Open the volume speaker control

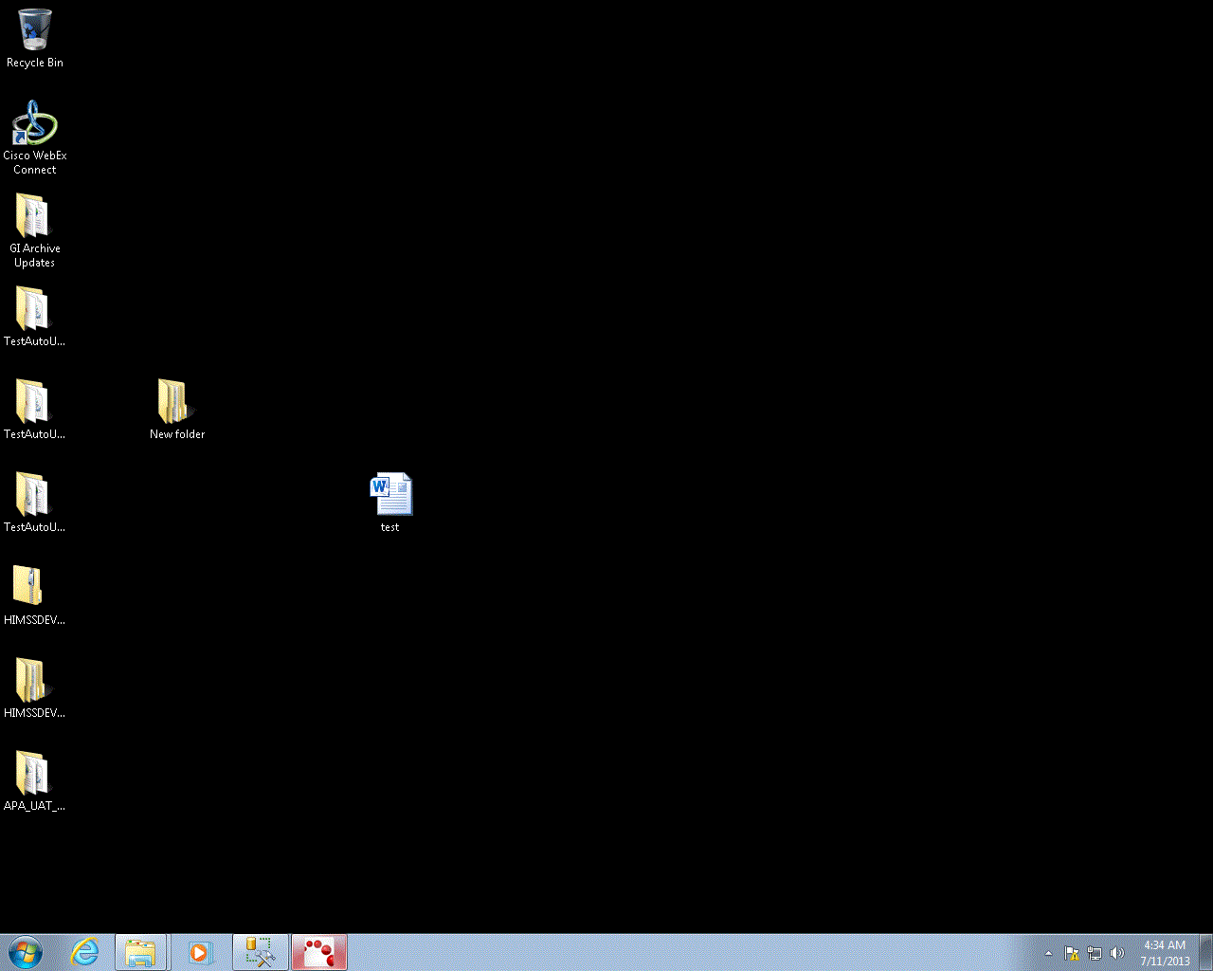(1117, 953)
